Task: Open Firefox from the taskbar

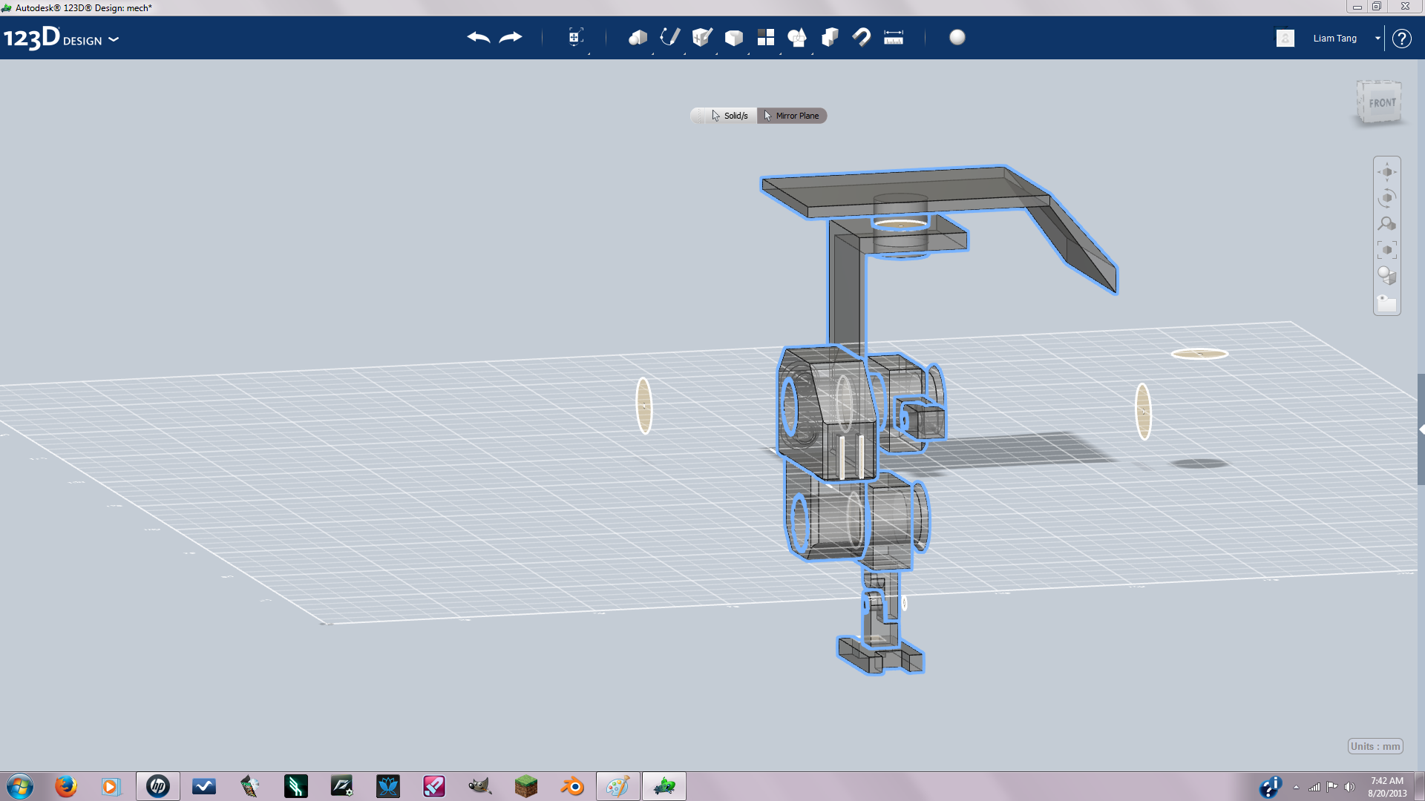Action: [66, 786]
